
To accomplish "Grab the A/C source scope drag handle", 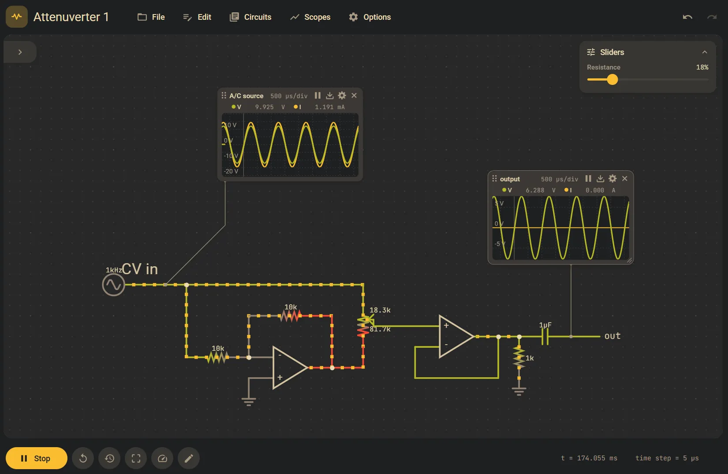I will click(x=224, y=96).
